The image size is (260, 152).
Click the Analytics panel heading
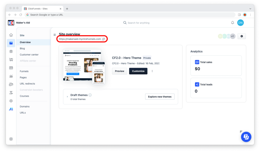pyautogui.click(x=196, y=51)
